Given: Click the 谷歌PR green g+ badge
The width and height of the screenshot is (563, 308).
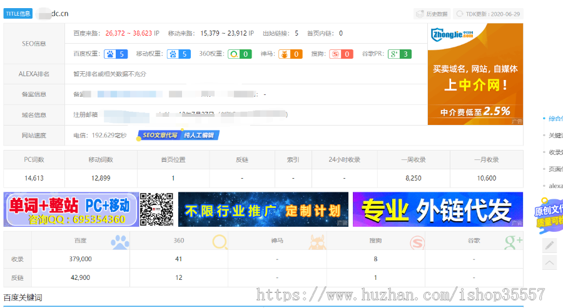Looking at the screenshot, I should (400, 54).
